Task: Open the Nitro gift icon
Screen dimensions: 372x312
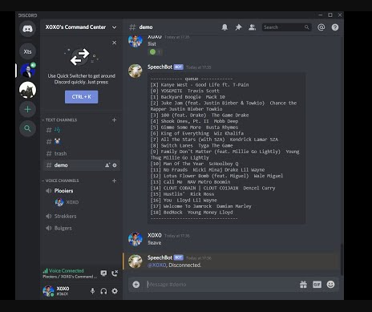Action: [x=303, y=285]
